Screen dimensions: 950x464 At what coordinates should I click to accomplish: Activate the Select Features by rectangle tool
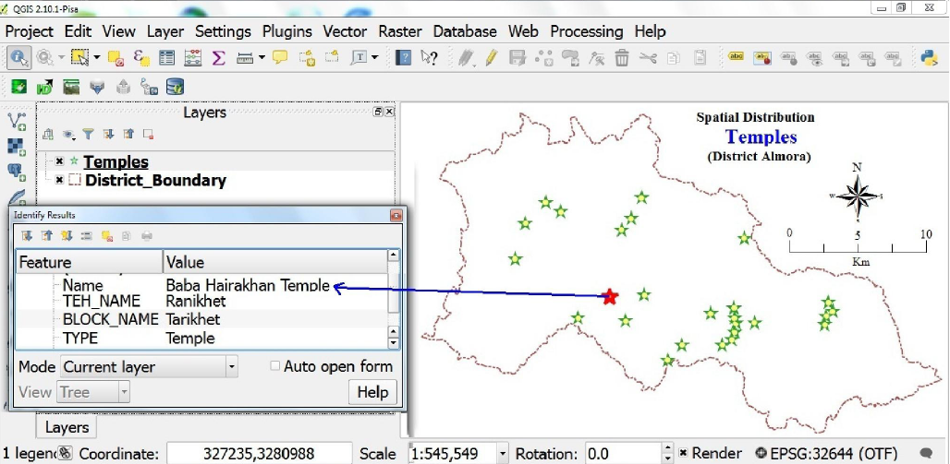click(79, 58)
